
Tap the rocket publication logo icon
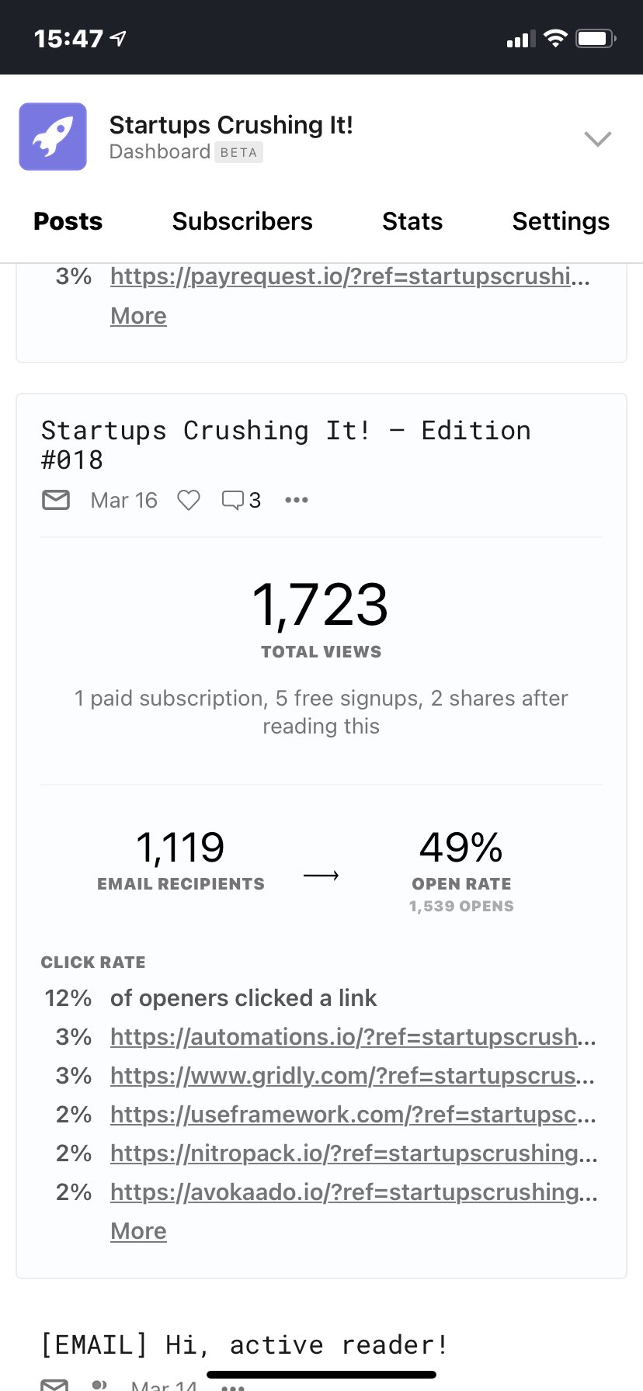point(53,137)
